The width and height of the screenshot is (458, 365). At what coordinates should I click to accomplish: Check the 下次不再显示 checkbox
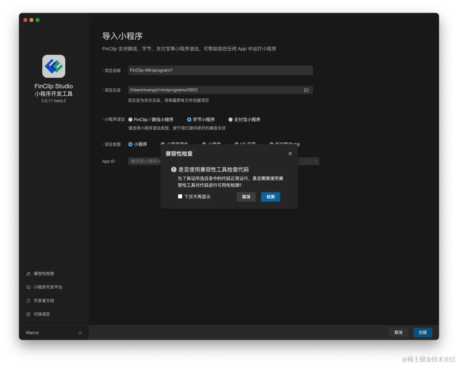pos(180,197)
